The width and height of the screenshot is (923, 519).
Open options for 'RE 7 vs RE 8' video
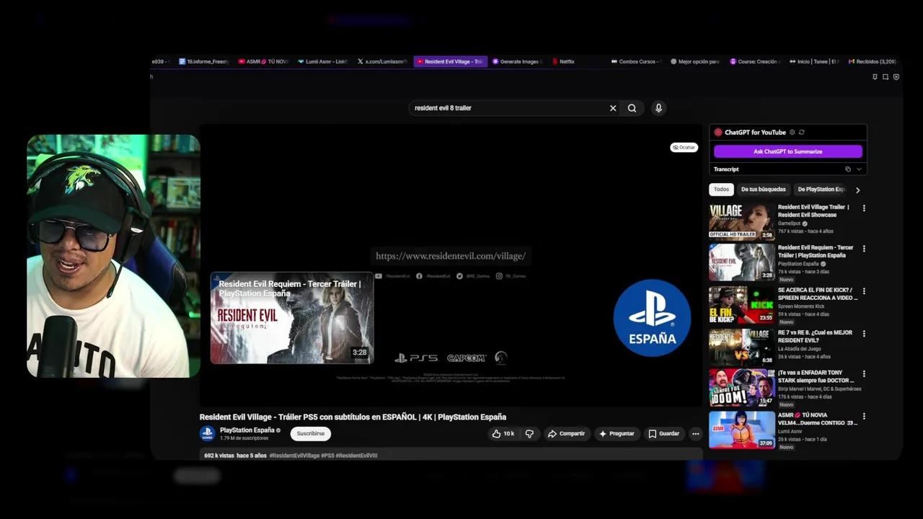tap(864, 334)
